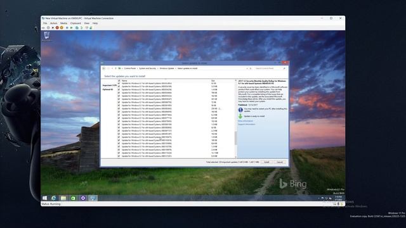
Task: Uncheck the update sized 2.4 MB
Action: coord(119,149)
